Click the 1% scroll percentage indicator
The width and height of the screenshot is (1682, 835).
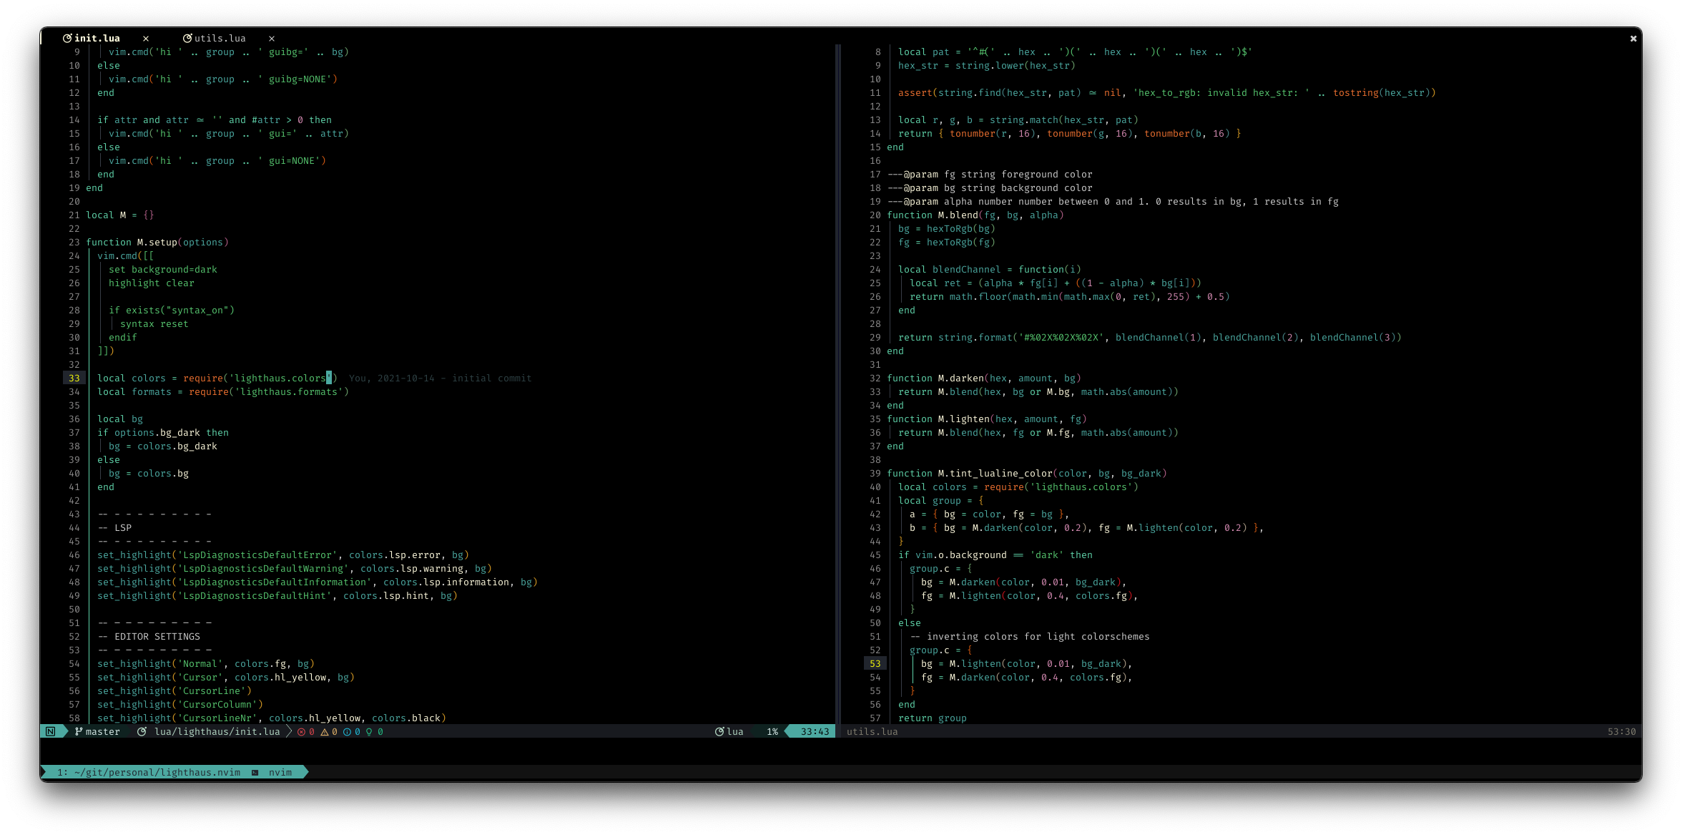[x=772, y=731]
